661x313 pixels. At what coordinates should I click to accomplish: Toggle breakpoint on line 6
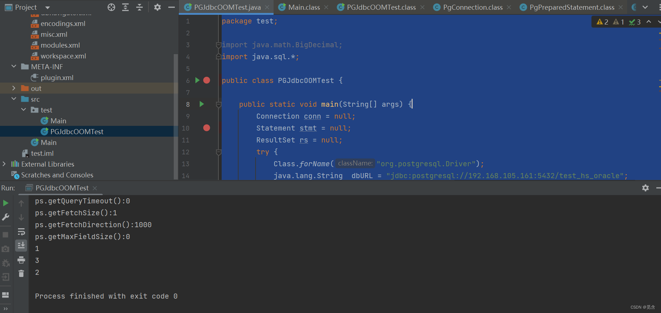[207, 80]
